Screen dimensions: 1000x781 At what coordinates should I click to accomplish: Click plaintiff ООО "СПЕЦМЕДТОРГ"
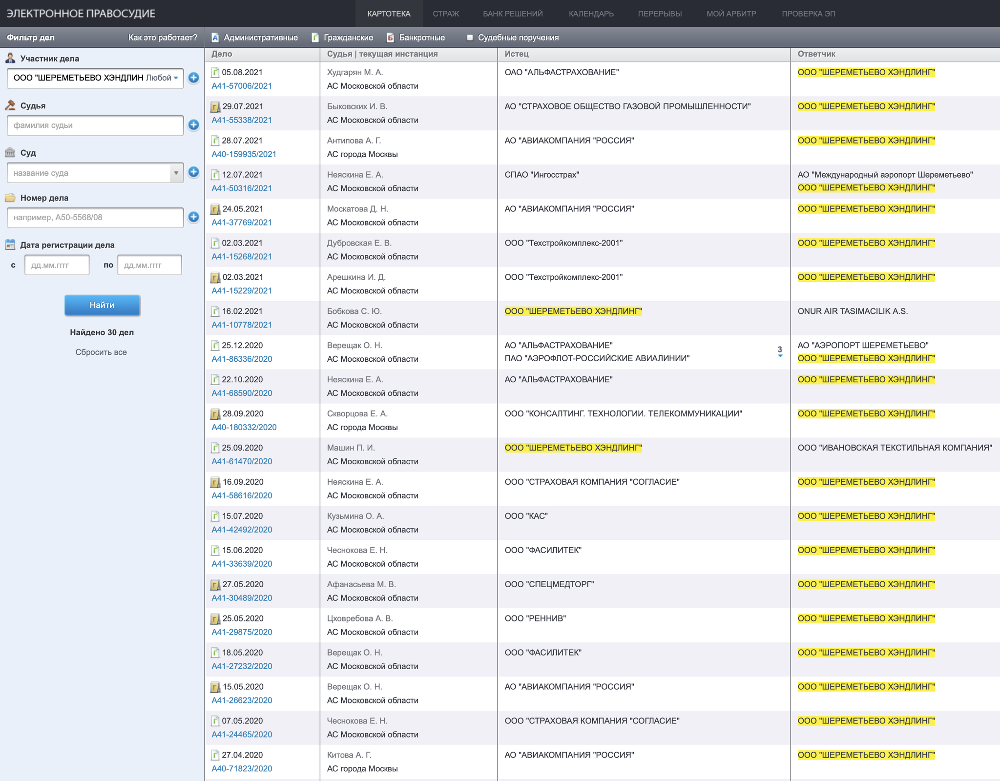tap(549, 584)
